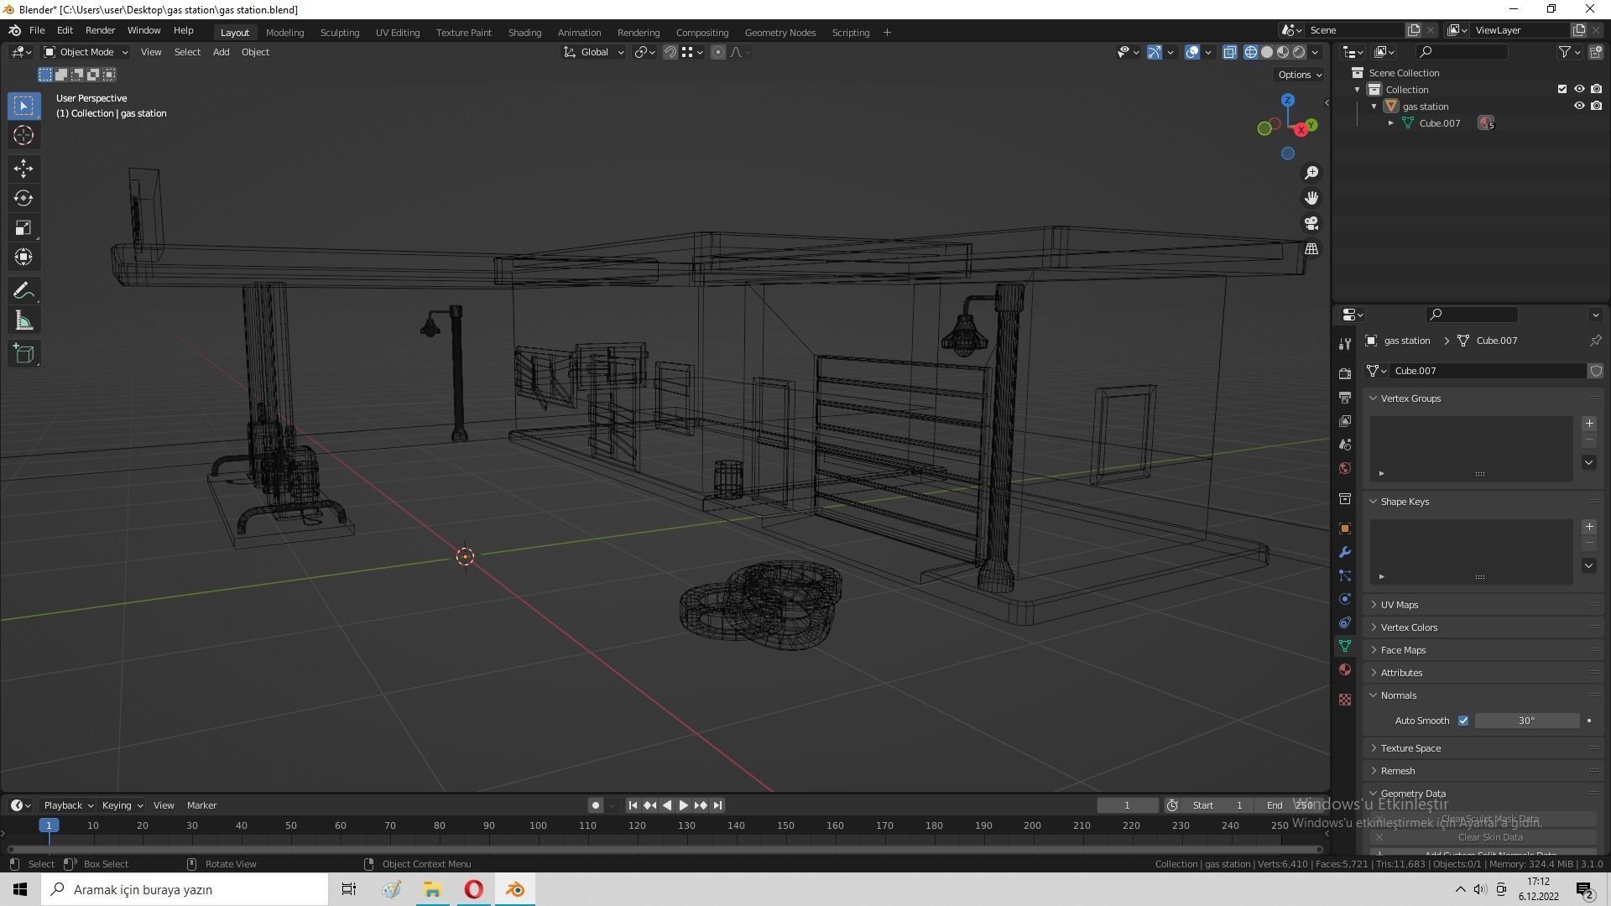Expand the UV Maps panel
Viewport: 1611px width, 906px height.
click(1399, 605)
